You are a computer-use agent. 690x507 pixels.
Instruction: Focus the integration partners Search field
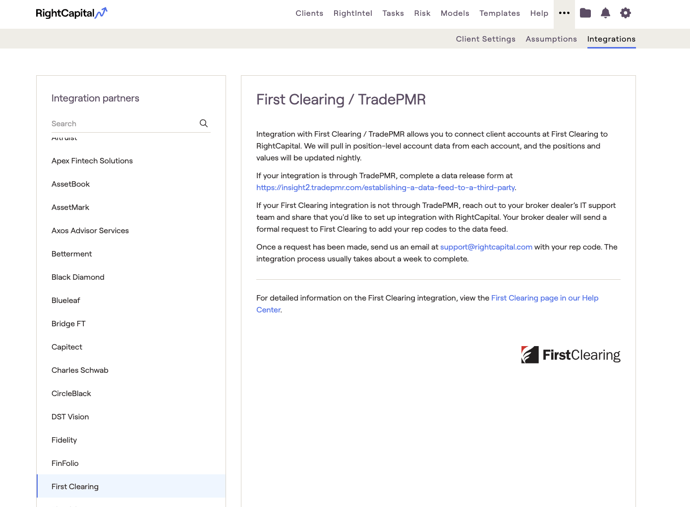(x=123, y=124)
